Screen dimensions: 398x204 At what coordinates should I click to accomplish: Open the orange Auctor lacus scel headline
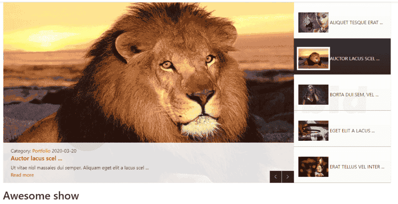point(37,158)
